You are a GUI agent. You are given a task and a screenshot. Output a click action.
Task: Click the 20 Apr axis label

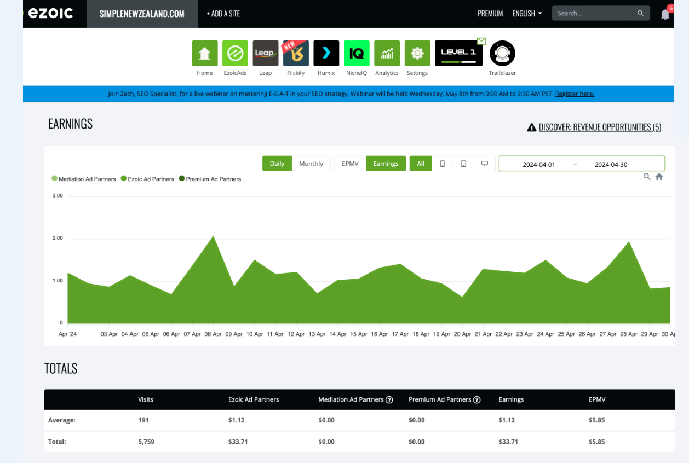tap(462, 334)
